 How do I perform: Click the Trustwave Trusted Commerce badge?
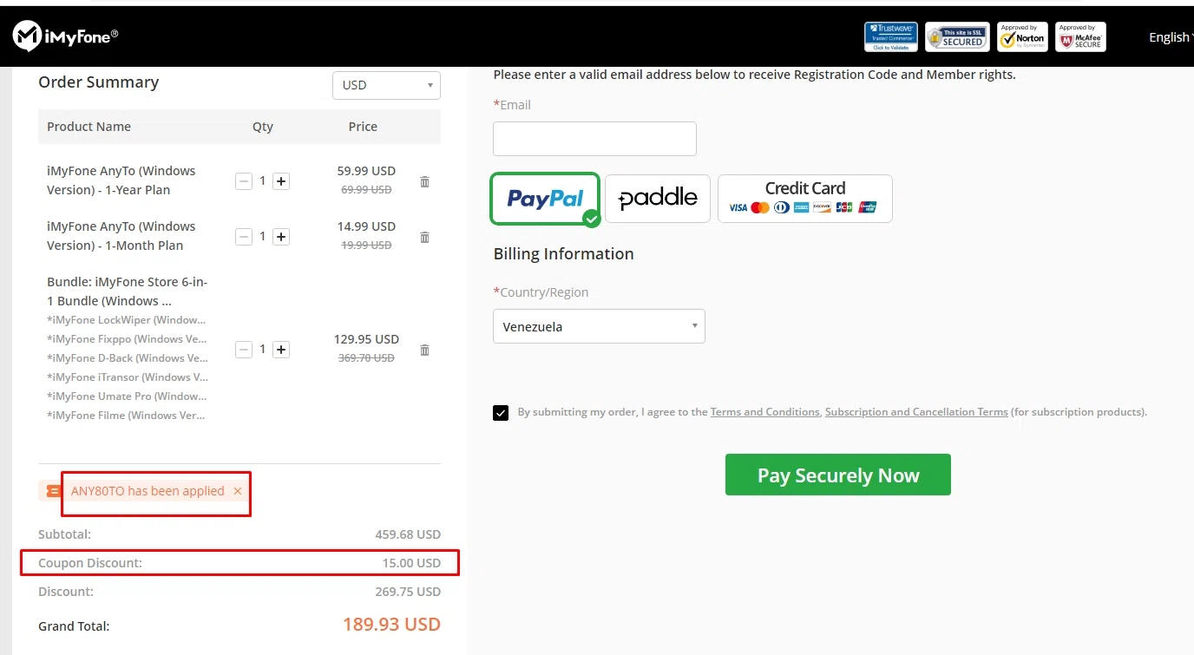point(891,36)
